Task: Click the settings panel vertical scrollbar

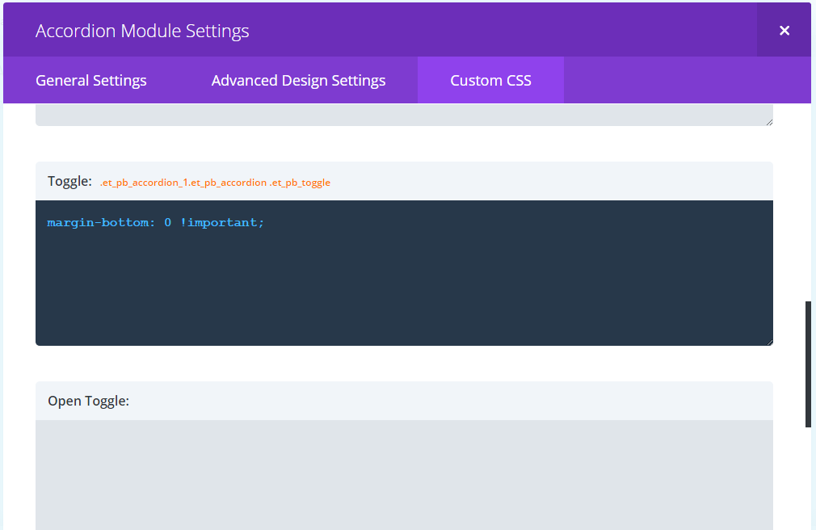Action: point(808,364)
